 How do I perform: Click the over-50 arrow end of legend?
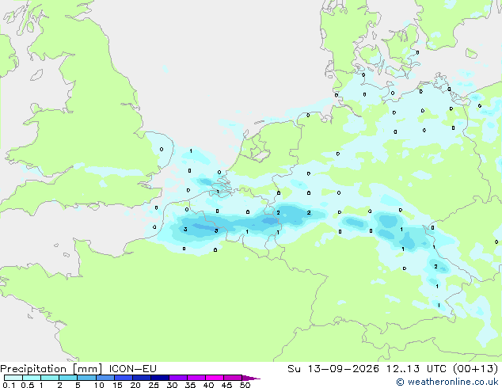click(x=251, y=378)
